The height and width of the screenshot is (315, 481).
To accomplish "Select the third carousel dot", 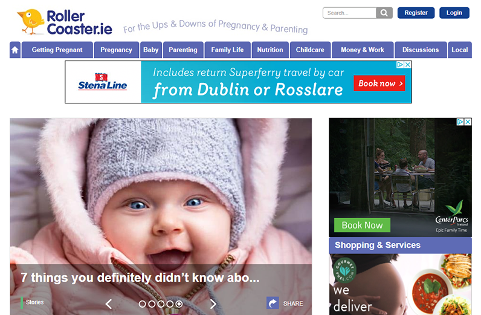I will click(161, 304).
